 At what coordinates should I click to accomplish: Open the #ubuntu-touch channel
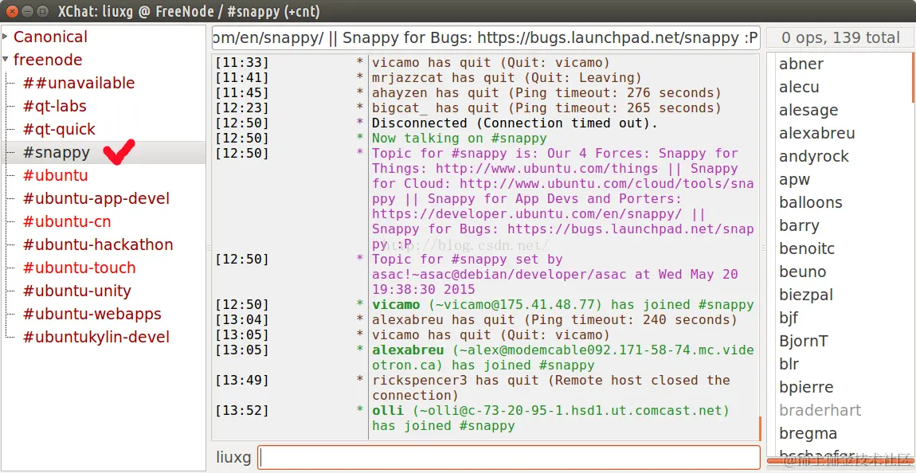tap(80, 268)
